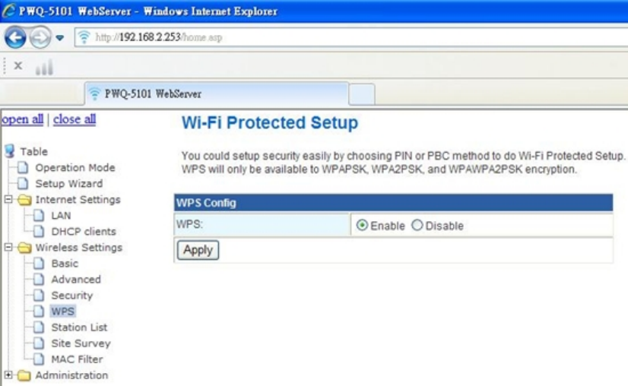Click the Administration folder icon
628x386 pixels.
coord(25,375)
